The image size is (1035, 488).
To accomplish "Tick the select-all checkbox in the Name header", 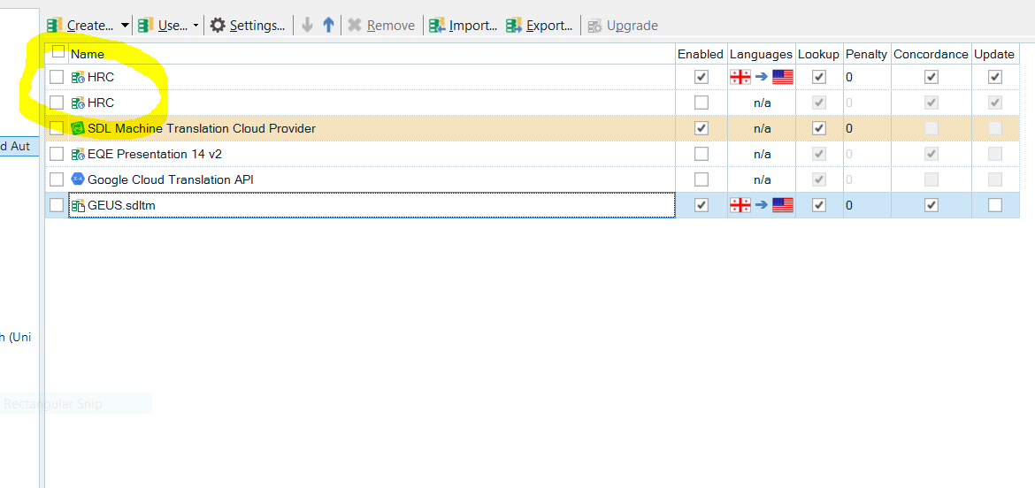I will click(x=58, y=51).
